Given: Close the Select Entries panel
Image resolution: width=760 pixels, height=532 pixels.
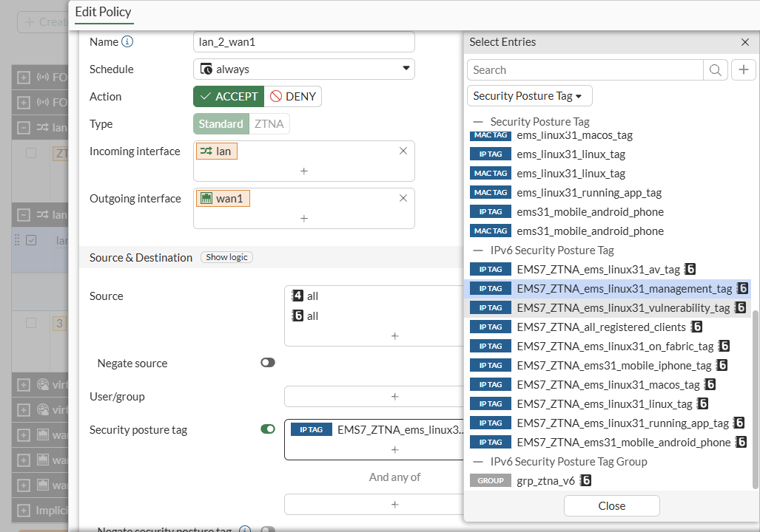Looking at the screenshot, I should [745, 42].
